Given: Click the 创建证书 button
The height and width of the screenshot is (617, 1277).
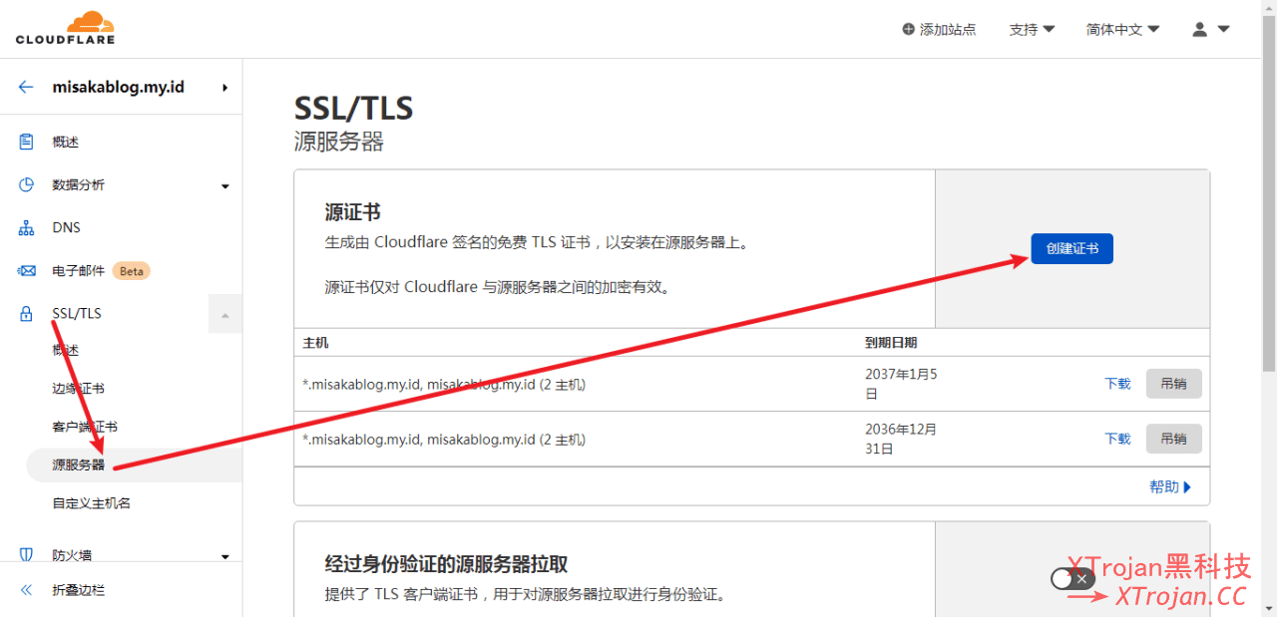Looking at the screenshot, I should coord(1071,248).
